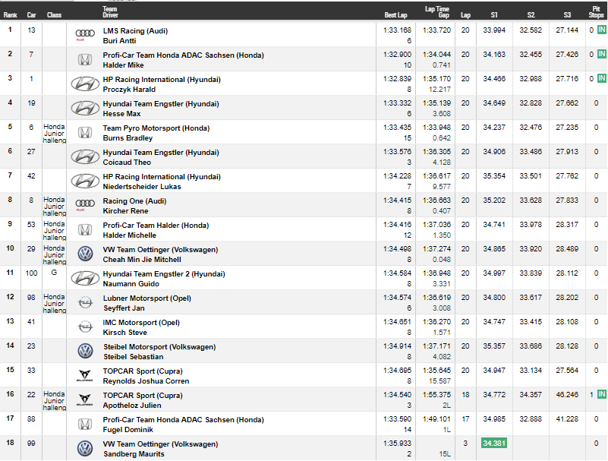Select driver name Kirsch Steve
Screen dimensions: 608x461
(x=124, y=333)
